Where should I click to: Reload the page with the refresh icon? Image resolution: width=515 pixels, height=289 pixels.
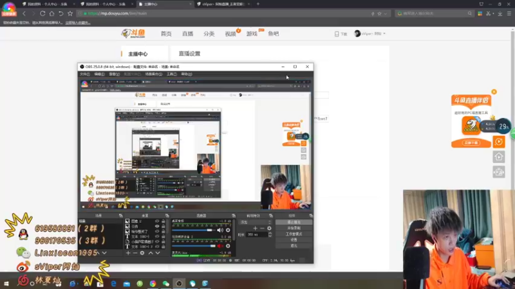tap(42, 13)
